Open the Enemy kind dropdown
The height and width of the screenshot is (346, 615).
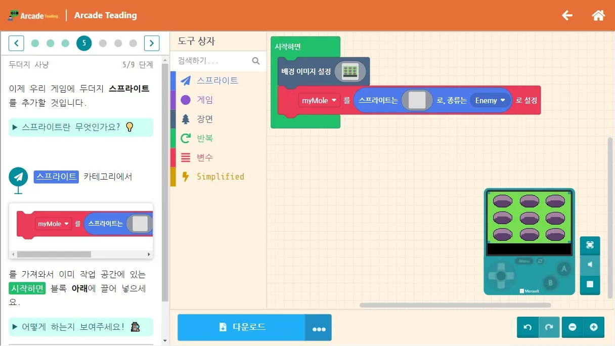click(x=490, y=100)
